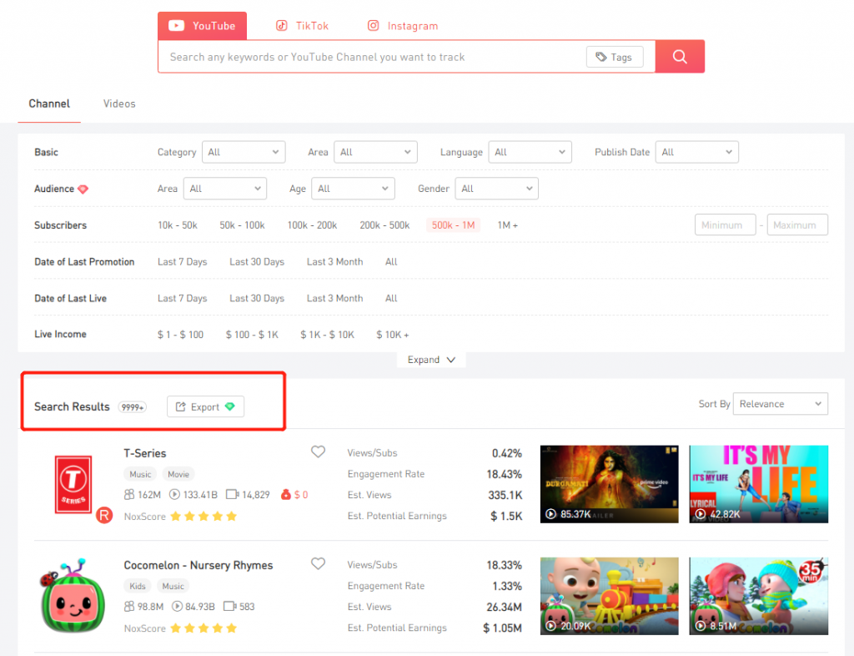Open the Audience Area dropdown
Screen dimensions: 854x656
[x=225, y=189]
